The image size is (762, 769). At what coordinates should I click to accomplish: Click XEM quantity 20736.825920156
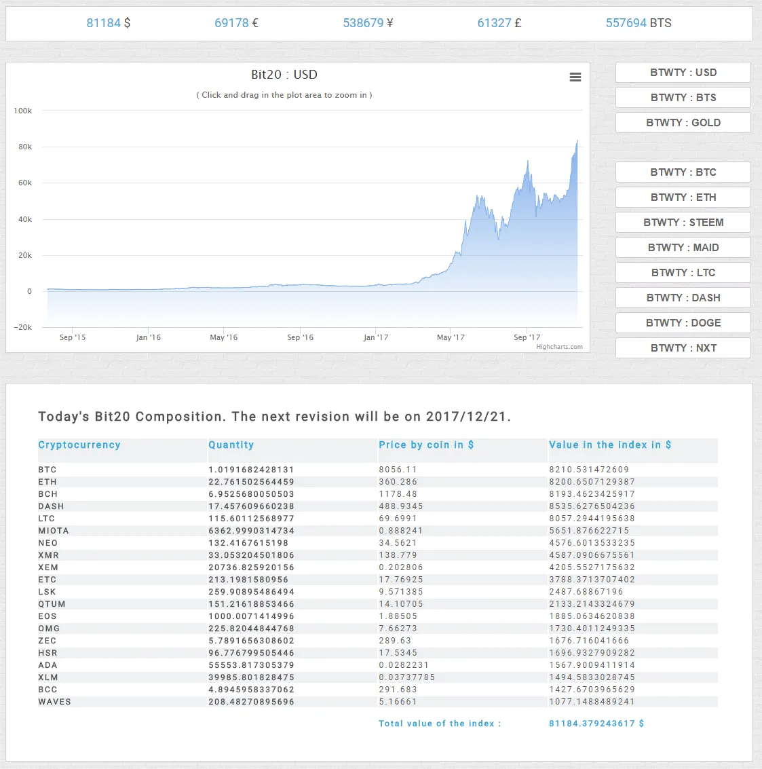pos(251,567)
